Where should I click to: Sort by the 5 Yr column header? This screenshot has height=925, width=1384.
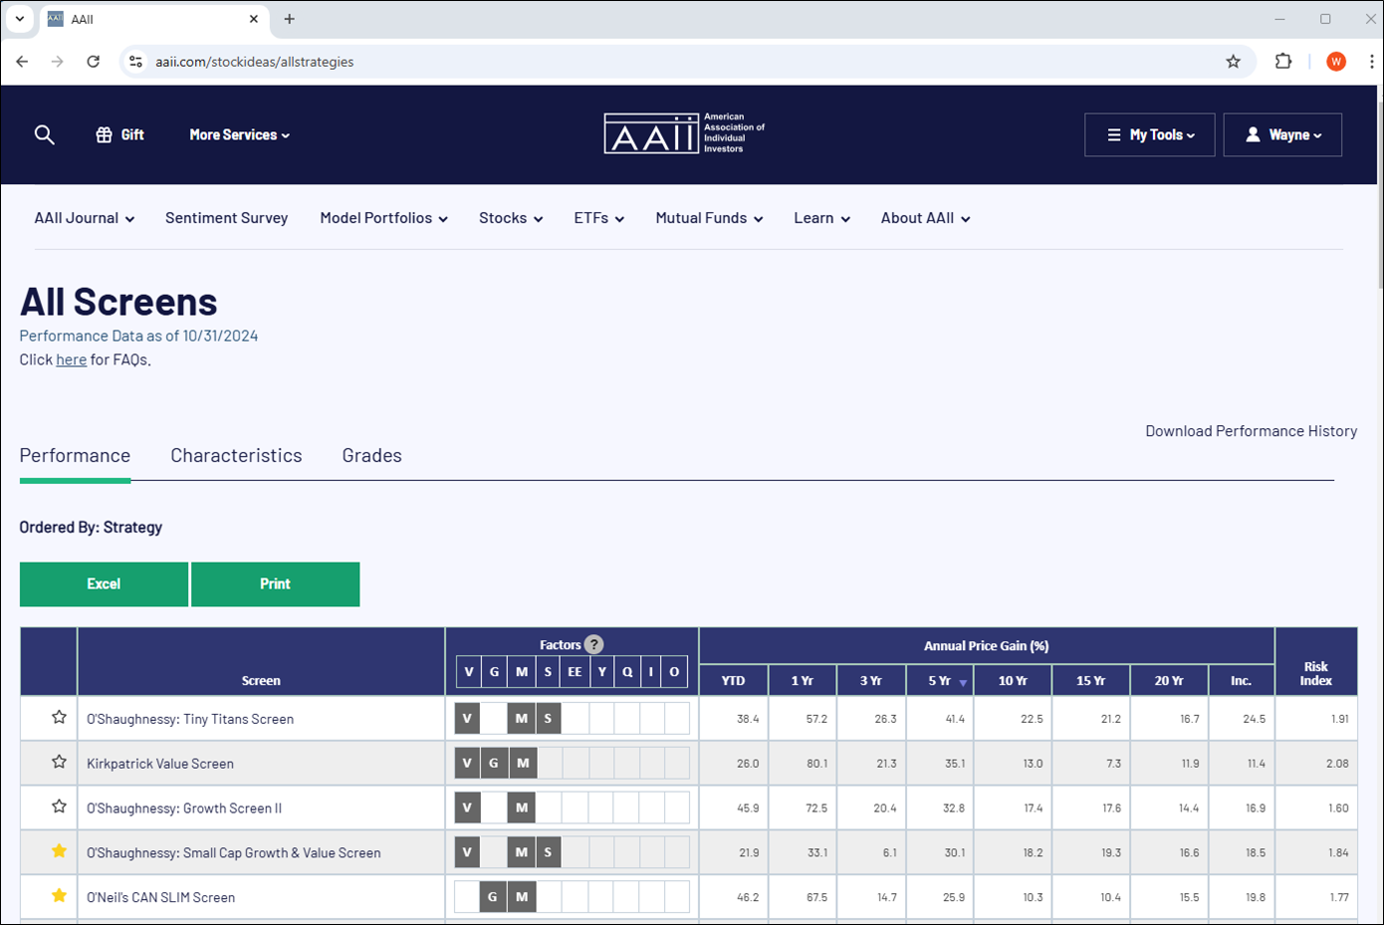pos(940,681)
